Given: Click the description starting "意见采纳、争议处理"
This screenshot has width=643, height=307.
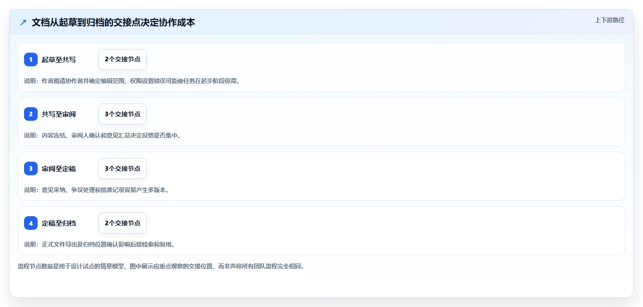Looking at the screenshot, I should click(96, 190).
